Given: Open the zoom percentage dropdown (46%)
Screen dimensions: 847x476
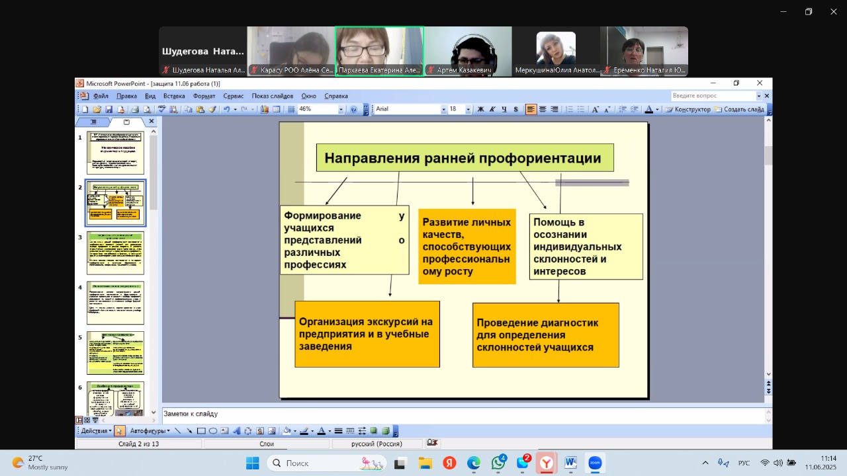Looking at the screenshot, I should pos(341,110).
